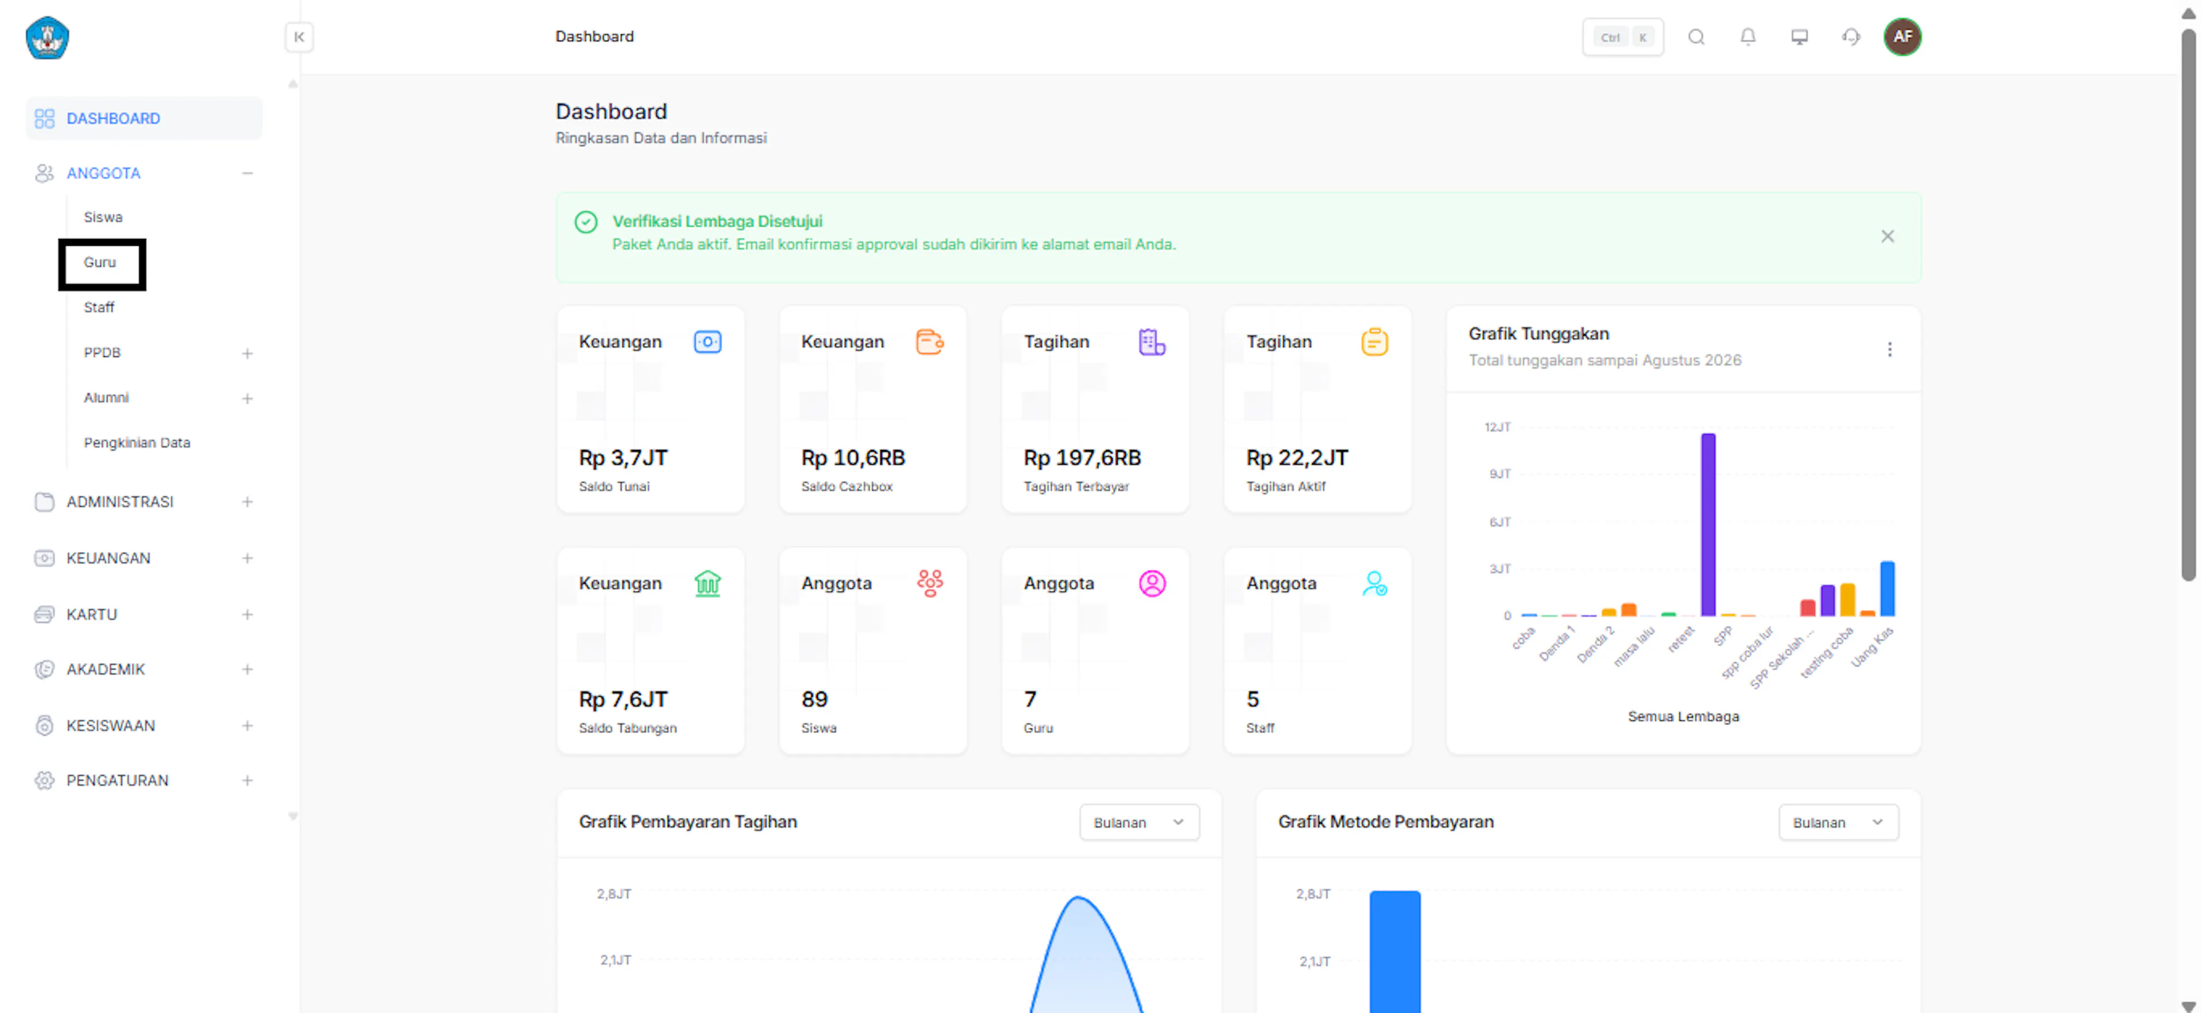
Task: Click the Anggota people icon in sidebar
Action: point(45,172)
